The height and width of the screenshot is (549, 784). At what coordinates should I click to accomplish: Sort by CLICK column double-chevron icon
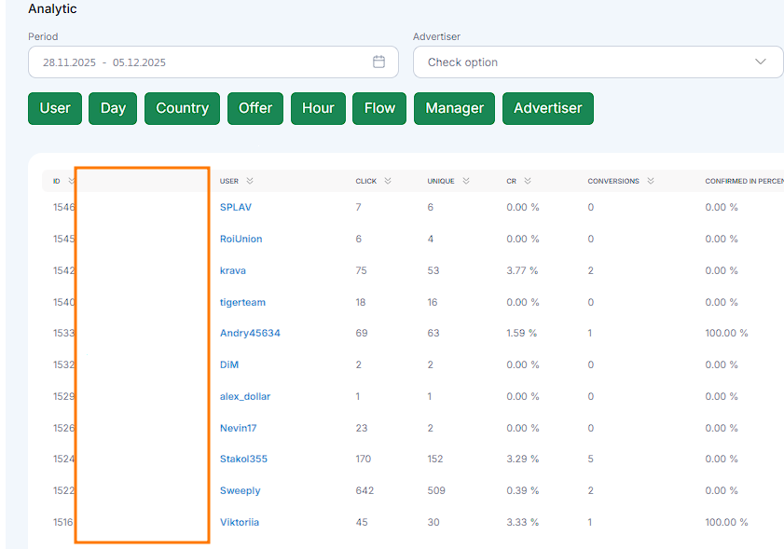(388, 181)
